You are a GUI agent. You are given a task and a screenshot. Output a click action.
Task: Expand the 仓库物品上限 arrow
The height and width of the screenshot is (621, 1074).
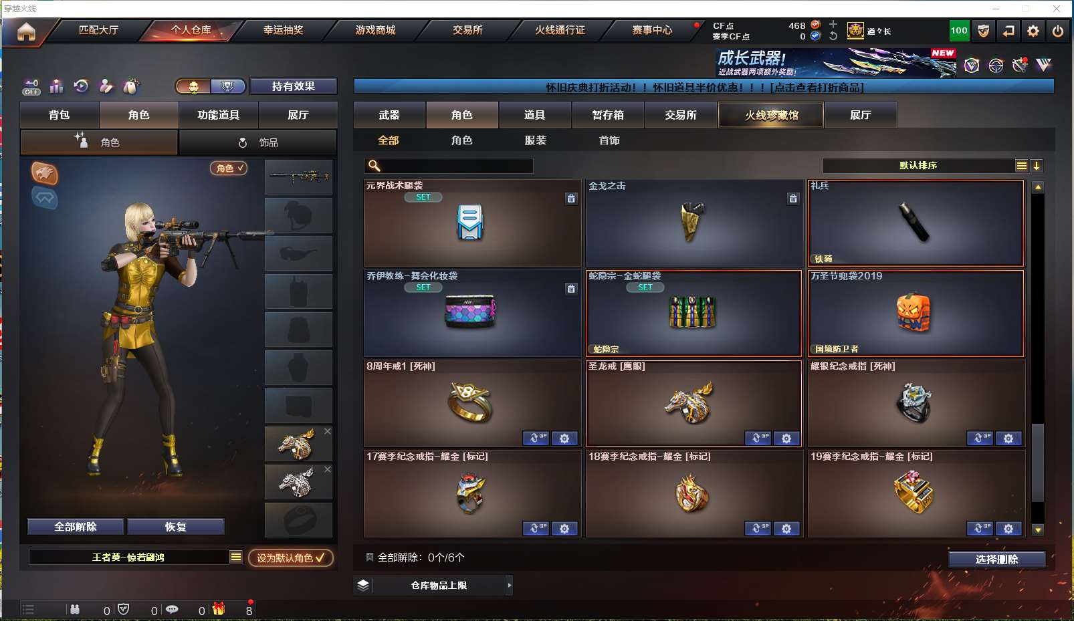[x=510, y=586]
